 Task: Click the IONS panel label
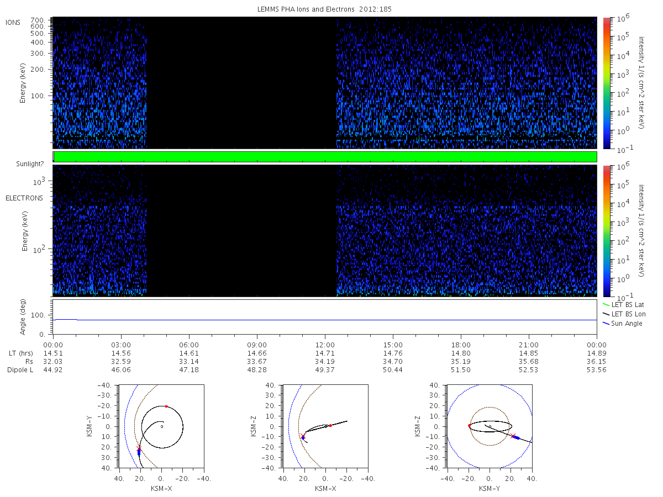[x=13, y=22]
